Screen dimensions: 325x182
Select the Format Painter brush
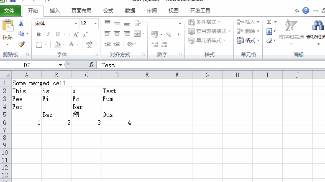[21, 44]
